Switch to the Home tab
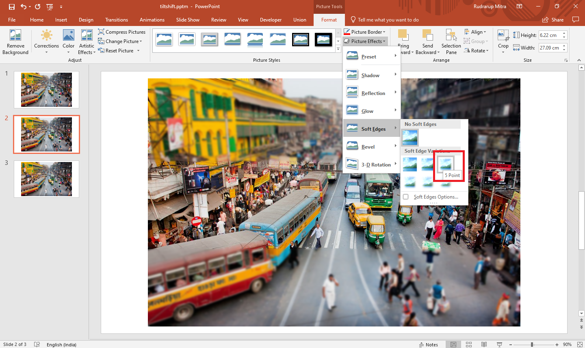 coord(37,19)
